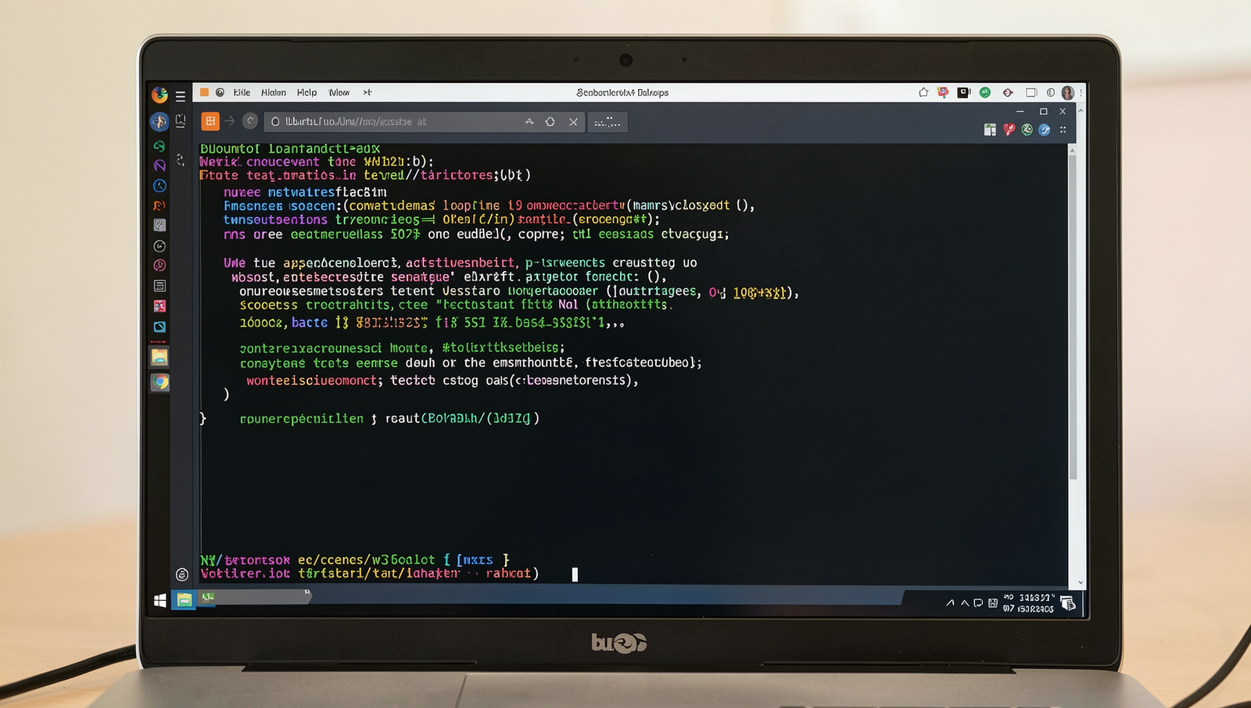Click the sidebar panel icon in top bar
Image resolution: width=1251 pixels, height=708 pixels.
click(1031, 92)
